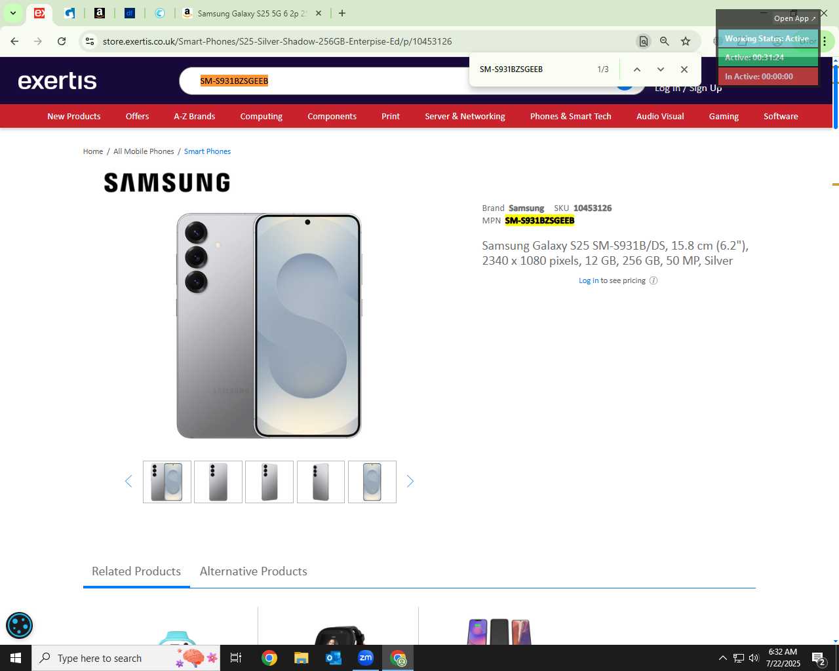
Task: Open the Components menu
Action: [332, 116]
